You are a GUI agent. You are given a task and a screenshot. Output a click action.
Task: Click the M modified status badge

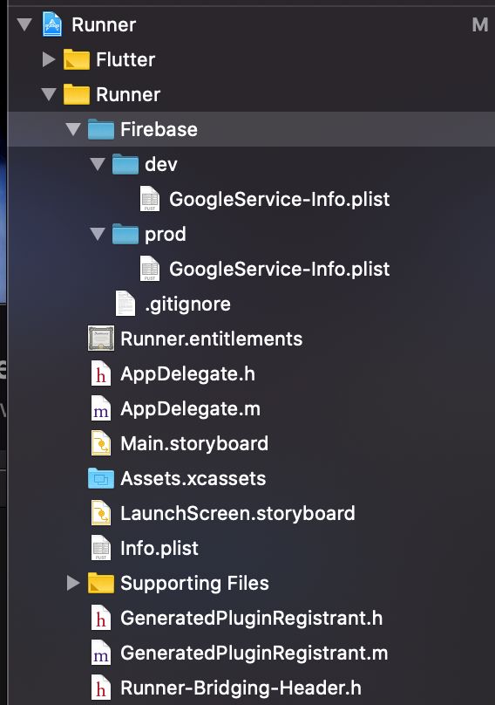(480, 24)
